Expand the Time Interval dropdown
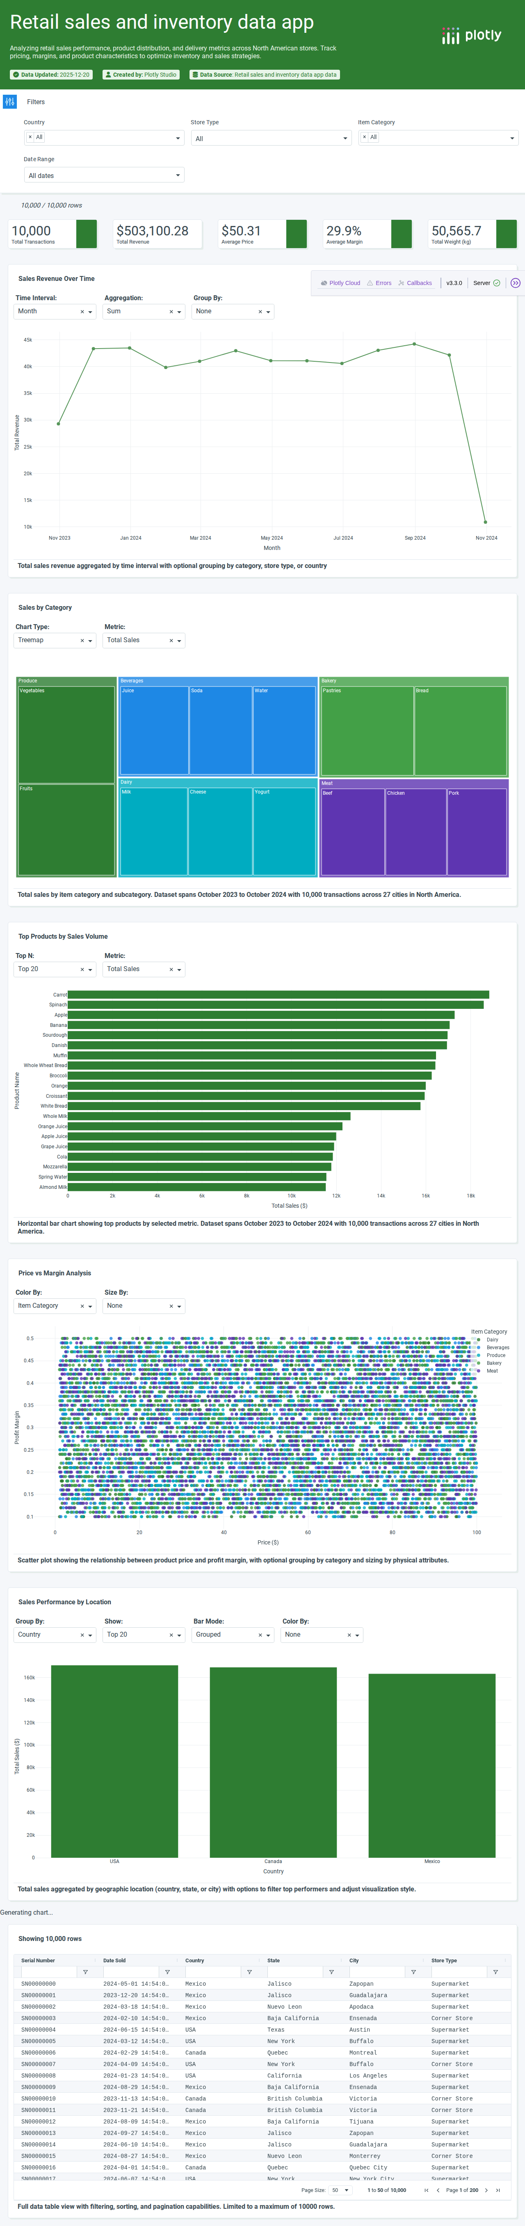This screenshot has width=525, height=2226. tap(91, 312)
